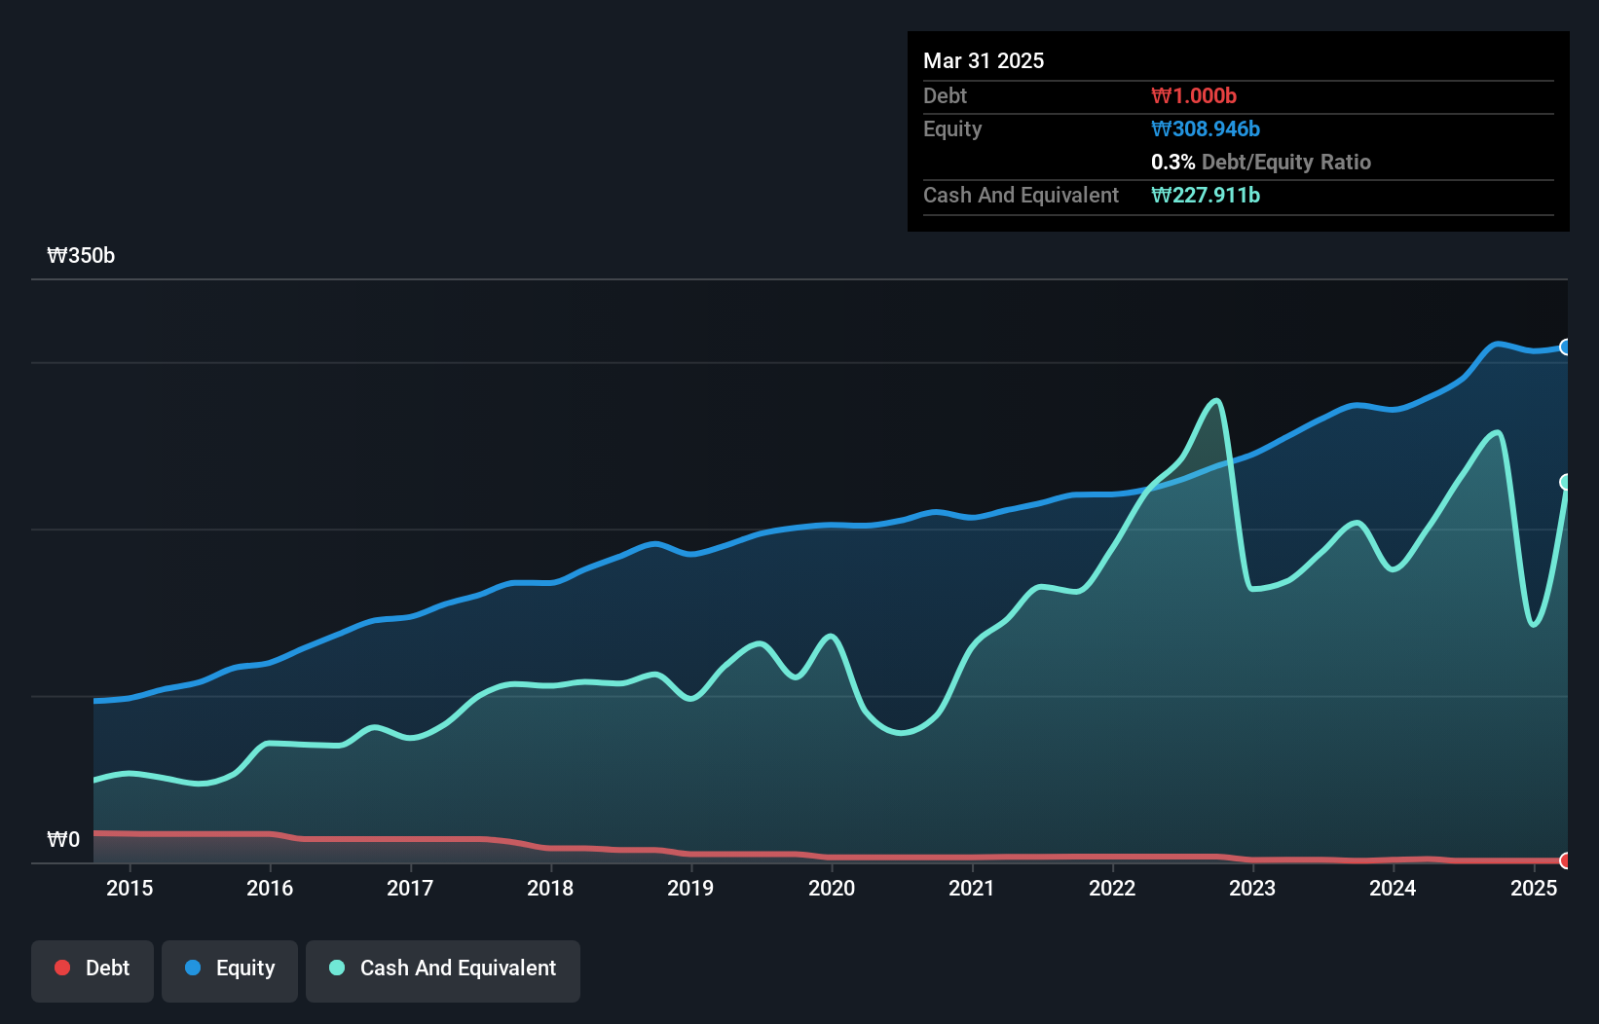Click the ₩0 y-axis label
The image size is (1599, 1024).
pyautogui.click(x=63, y=840)
